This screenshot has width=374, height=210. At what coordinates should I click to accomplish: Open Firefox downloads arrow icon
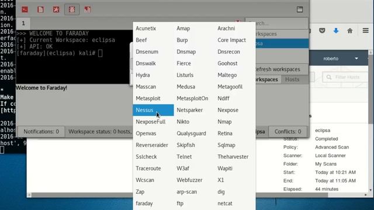336,30
